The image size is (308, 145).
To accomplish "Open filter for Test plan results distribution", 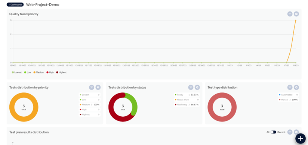I will tap(290, 132).
